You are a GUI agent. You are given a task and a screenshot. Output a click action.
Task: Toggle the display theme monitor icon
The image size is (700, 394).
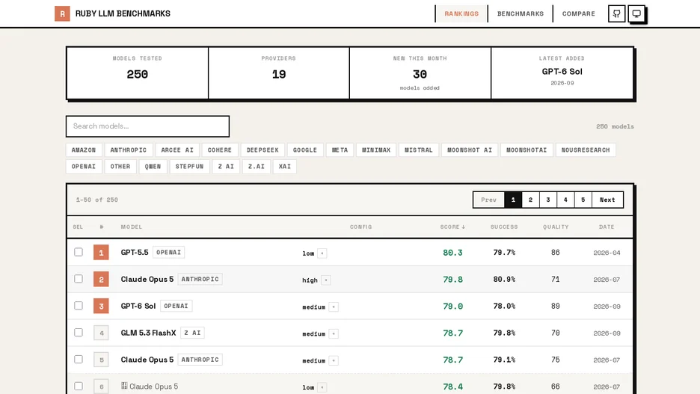(636, 13)
